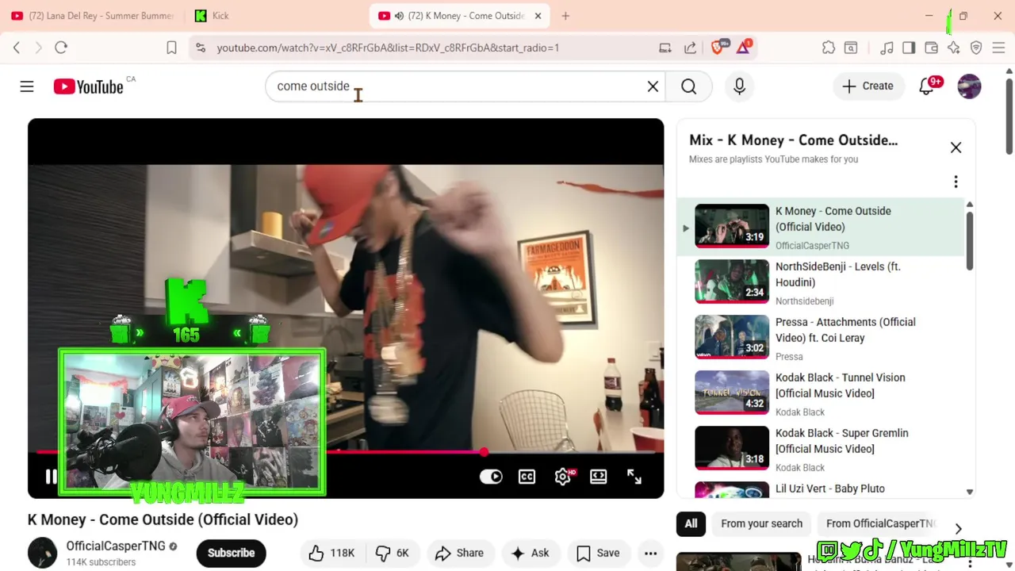Close the Mix playlist panel
Image resolution: width=1015 pixels, height=571 pixels.
(956, 148)
